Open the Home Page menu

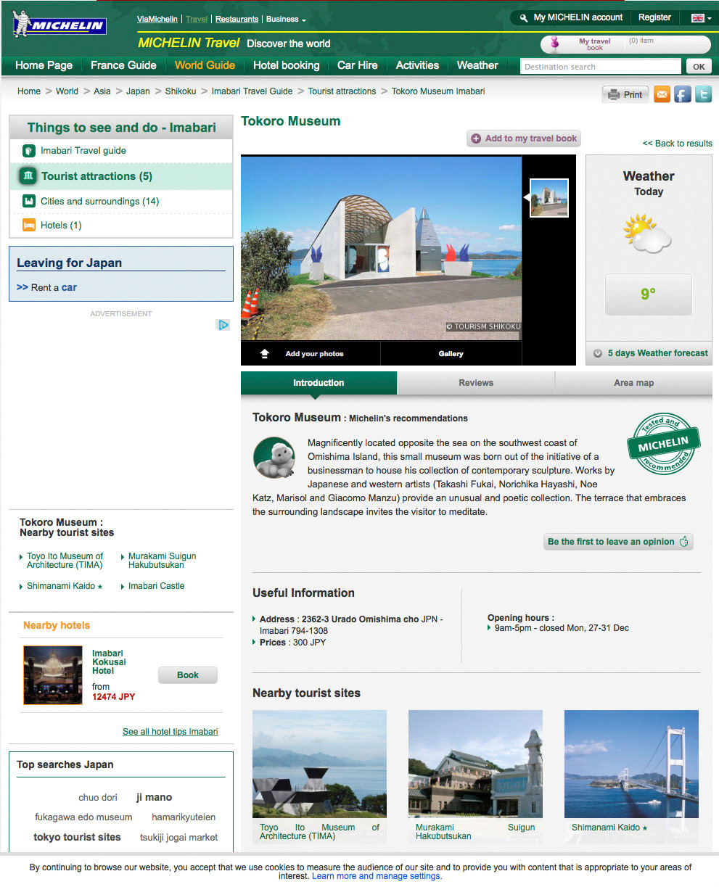44,65
